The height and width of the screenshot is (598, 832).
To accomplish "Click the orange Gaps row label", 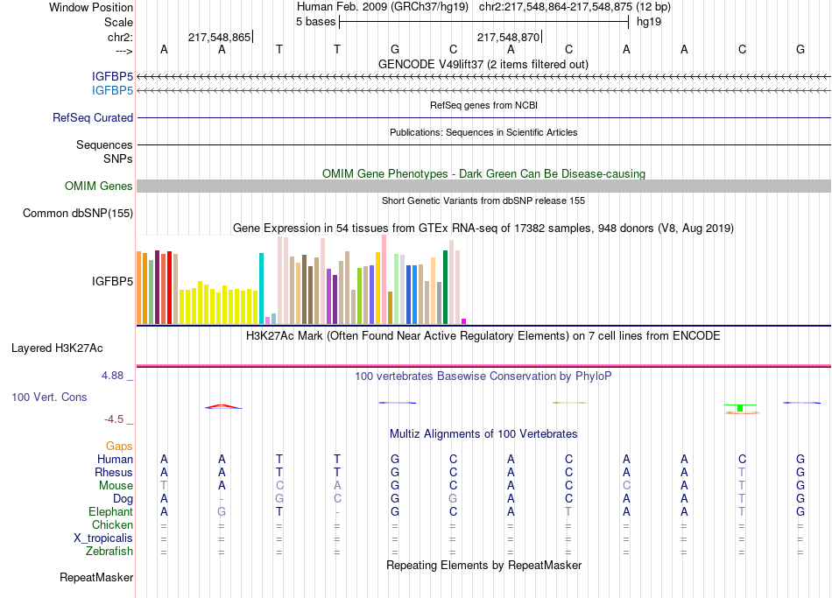I will 119,447.
